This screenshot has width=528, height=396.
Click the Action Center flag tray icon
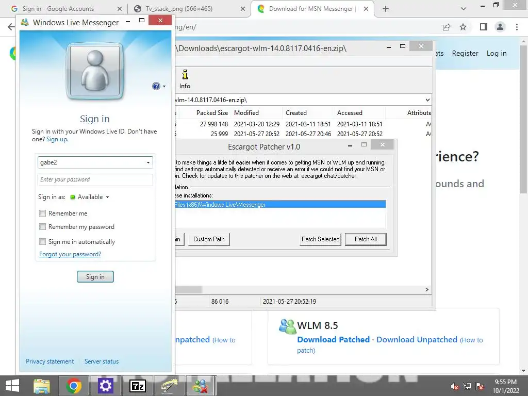(480, 386)
